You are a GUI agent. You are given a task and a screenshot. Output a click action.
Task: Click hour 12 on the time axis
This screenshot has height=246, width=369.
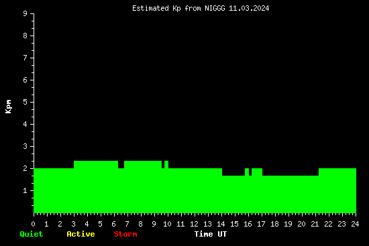pyautogui.click(x=194, y=224)
